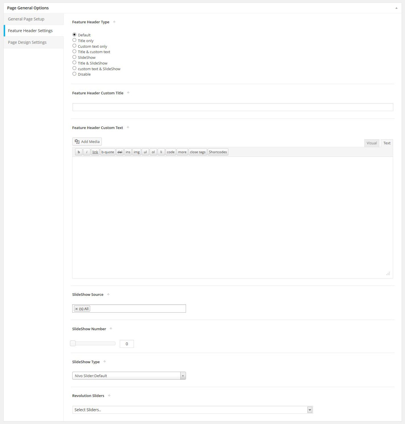Click the Shortcodes button in editor toolbar
Image resolution: width=405 pixels, height=424 pixels.
point(218,152)
